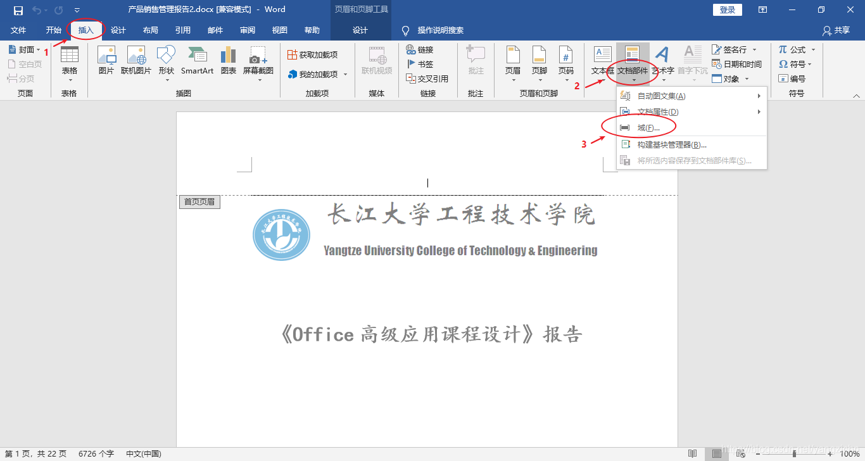Click the 100% zoom level
The image size is (865, 461).
pos(849,454)
